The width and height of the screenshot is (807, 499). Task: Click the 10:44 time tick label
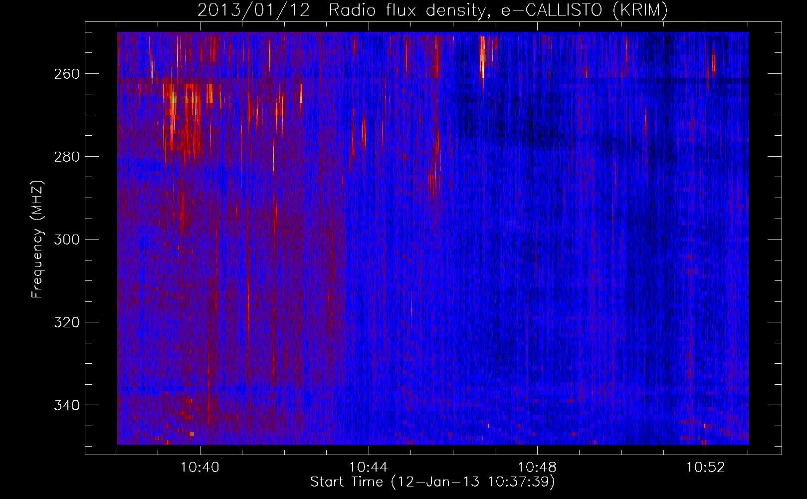[369, 468]
